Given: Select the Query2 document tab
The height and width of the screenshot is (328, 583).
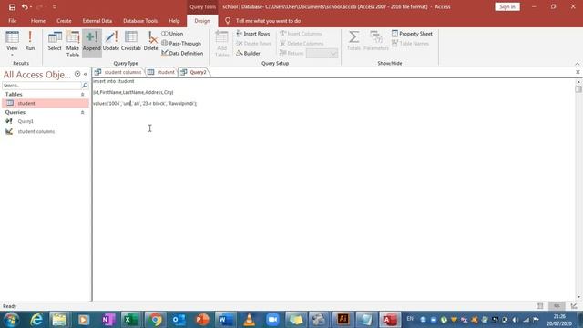Looking at the screenshot, I should click(x=194, y=72).
